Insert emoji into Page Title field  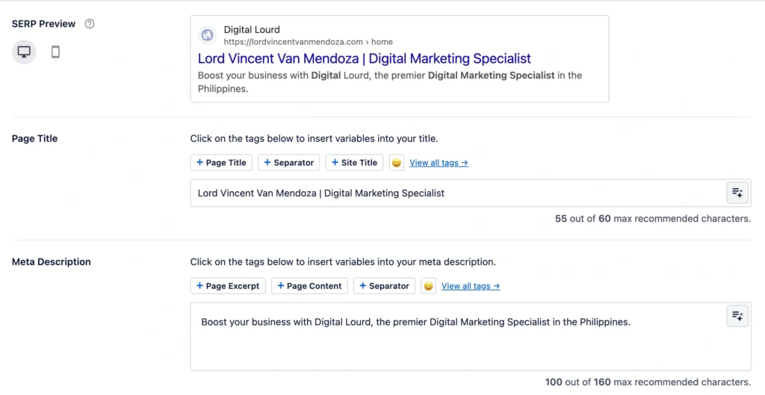click(397, 163)
